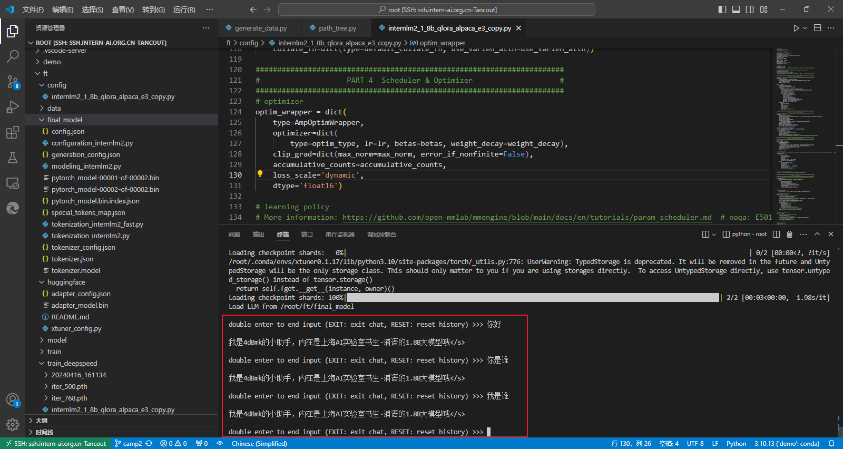Open the Manage settings gear

[x=13, y=424]
